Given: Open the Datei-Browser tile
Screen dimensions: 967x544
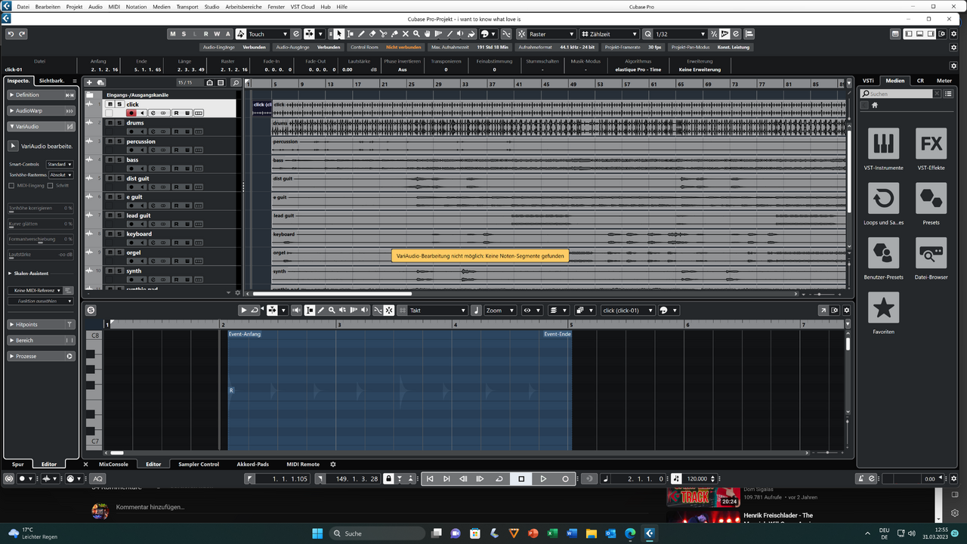Looking at the screenshot, I should pos(931,253).
